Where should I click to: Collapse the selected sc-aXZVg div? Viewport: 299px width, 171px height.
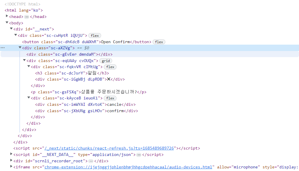click(20, 48)
